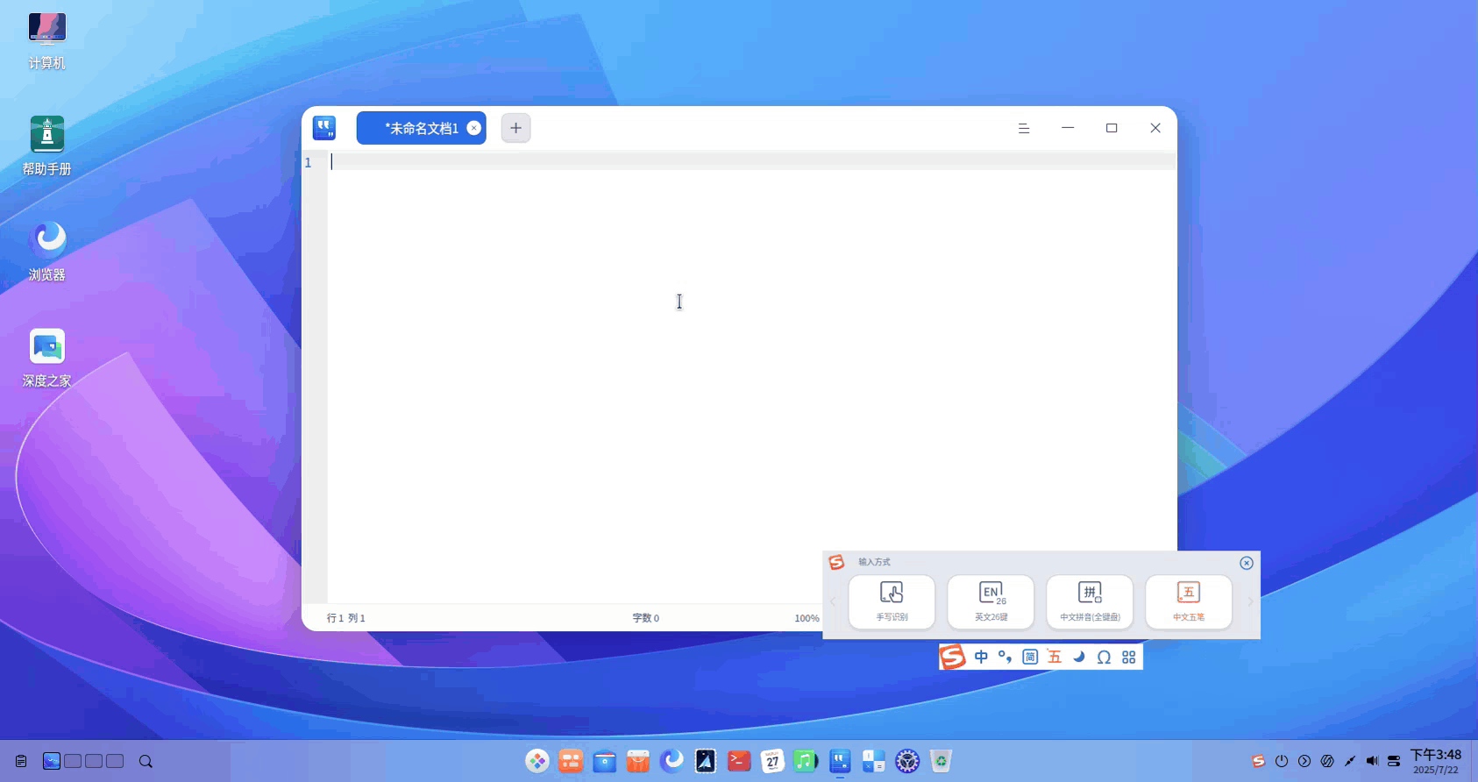1478x782 pixels.
Task: Go to next input method page arrow
Action: point(1250,602)
